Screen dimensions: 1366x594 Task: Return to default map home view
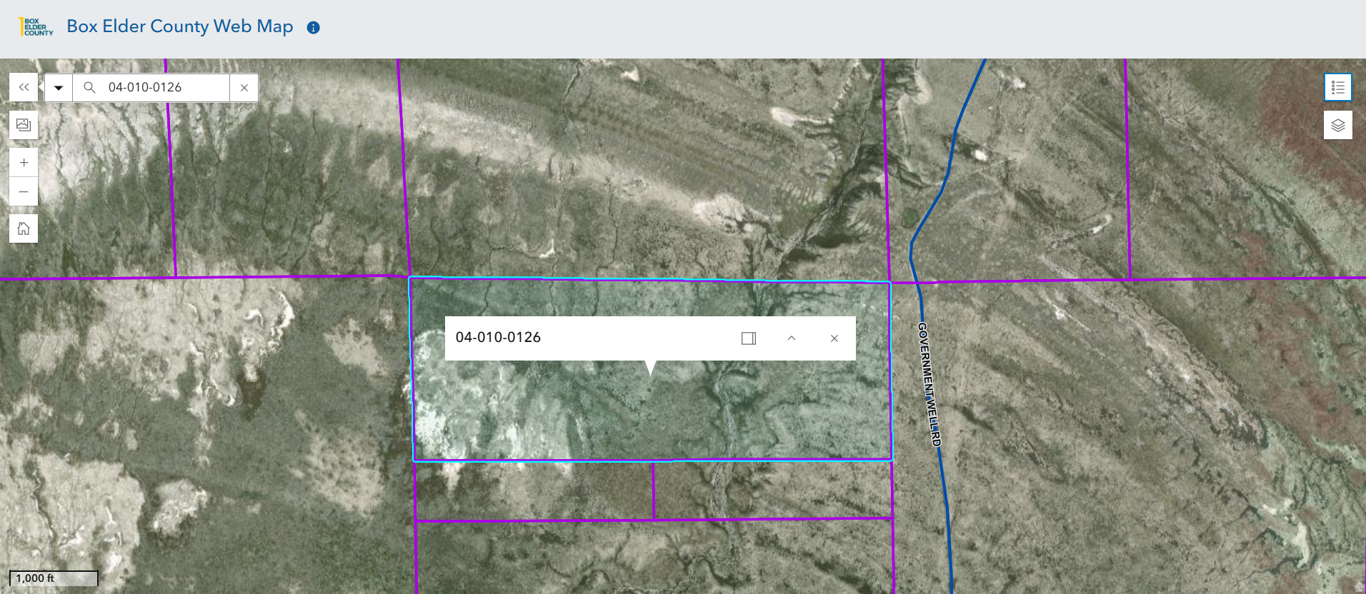tap(24, 228)
